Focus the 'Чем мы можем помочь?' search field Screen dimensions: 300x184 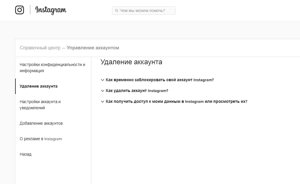tap(144, 10)
